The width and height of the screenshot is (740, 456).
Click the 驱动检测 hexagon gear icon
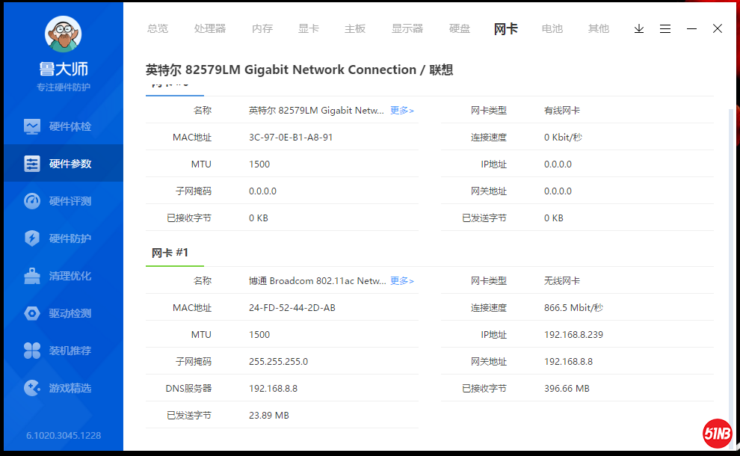[32, 313]
